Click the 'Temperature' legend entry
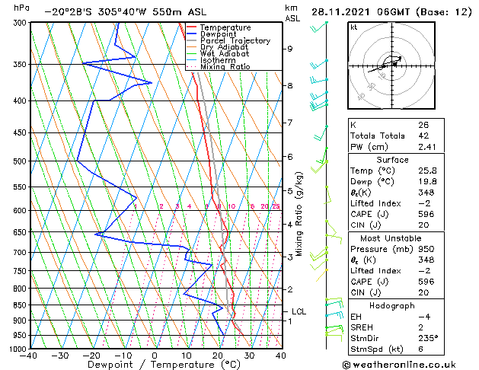This screenshot has width=479, height=370. (219, 27)
